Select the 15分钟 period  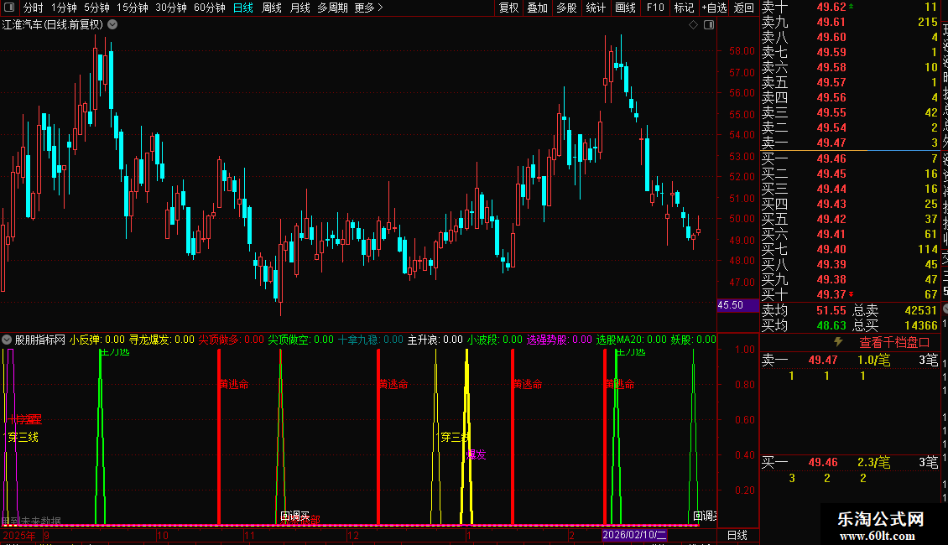[x=132, y=8]
